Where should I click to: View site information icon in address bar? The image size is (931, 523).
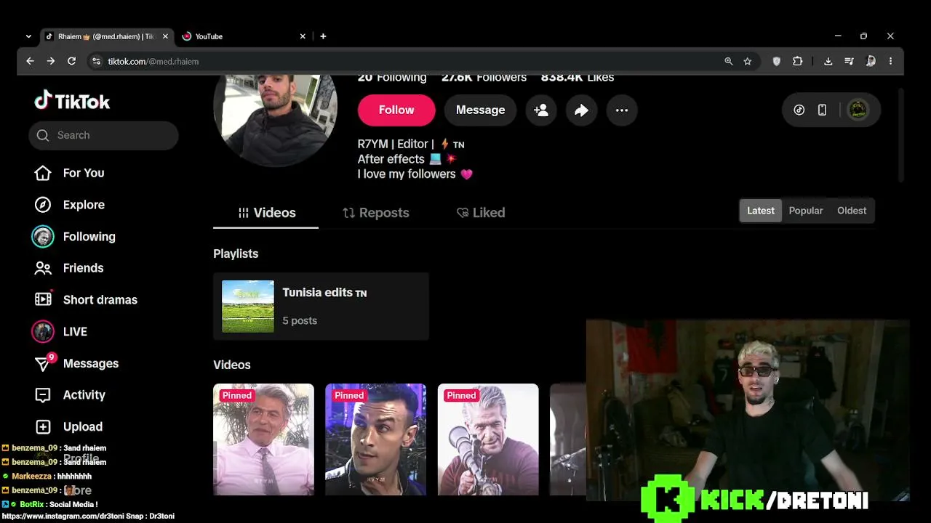click(96, 61)
